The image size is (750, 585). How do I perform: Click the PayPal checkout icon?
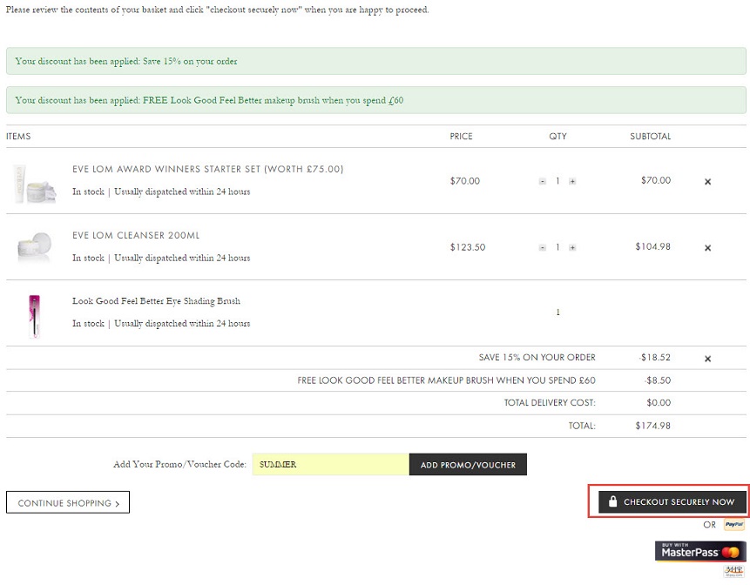click(x=733, y=524)
